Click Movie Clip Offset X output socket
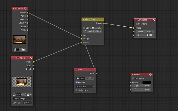 point(28,19)
